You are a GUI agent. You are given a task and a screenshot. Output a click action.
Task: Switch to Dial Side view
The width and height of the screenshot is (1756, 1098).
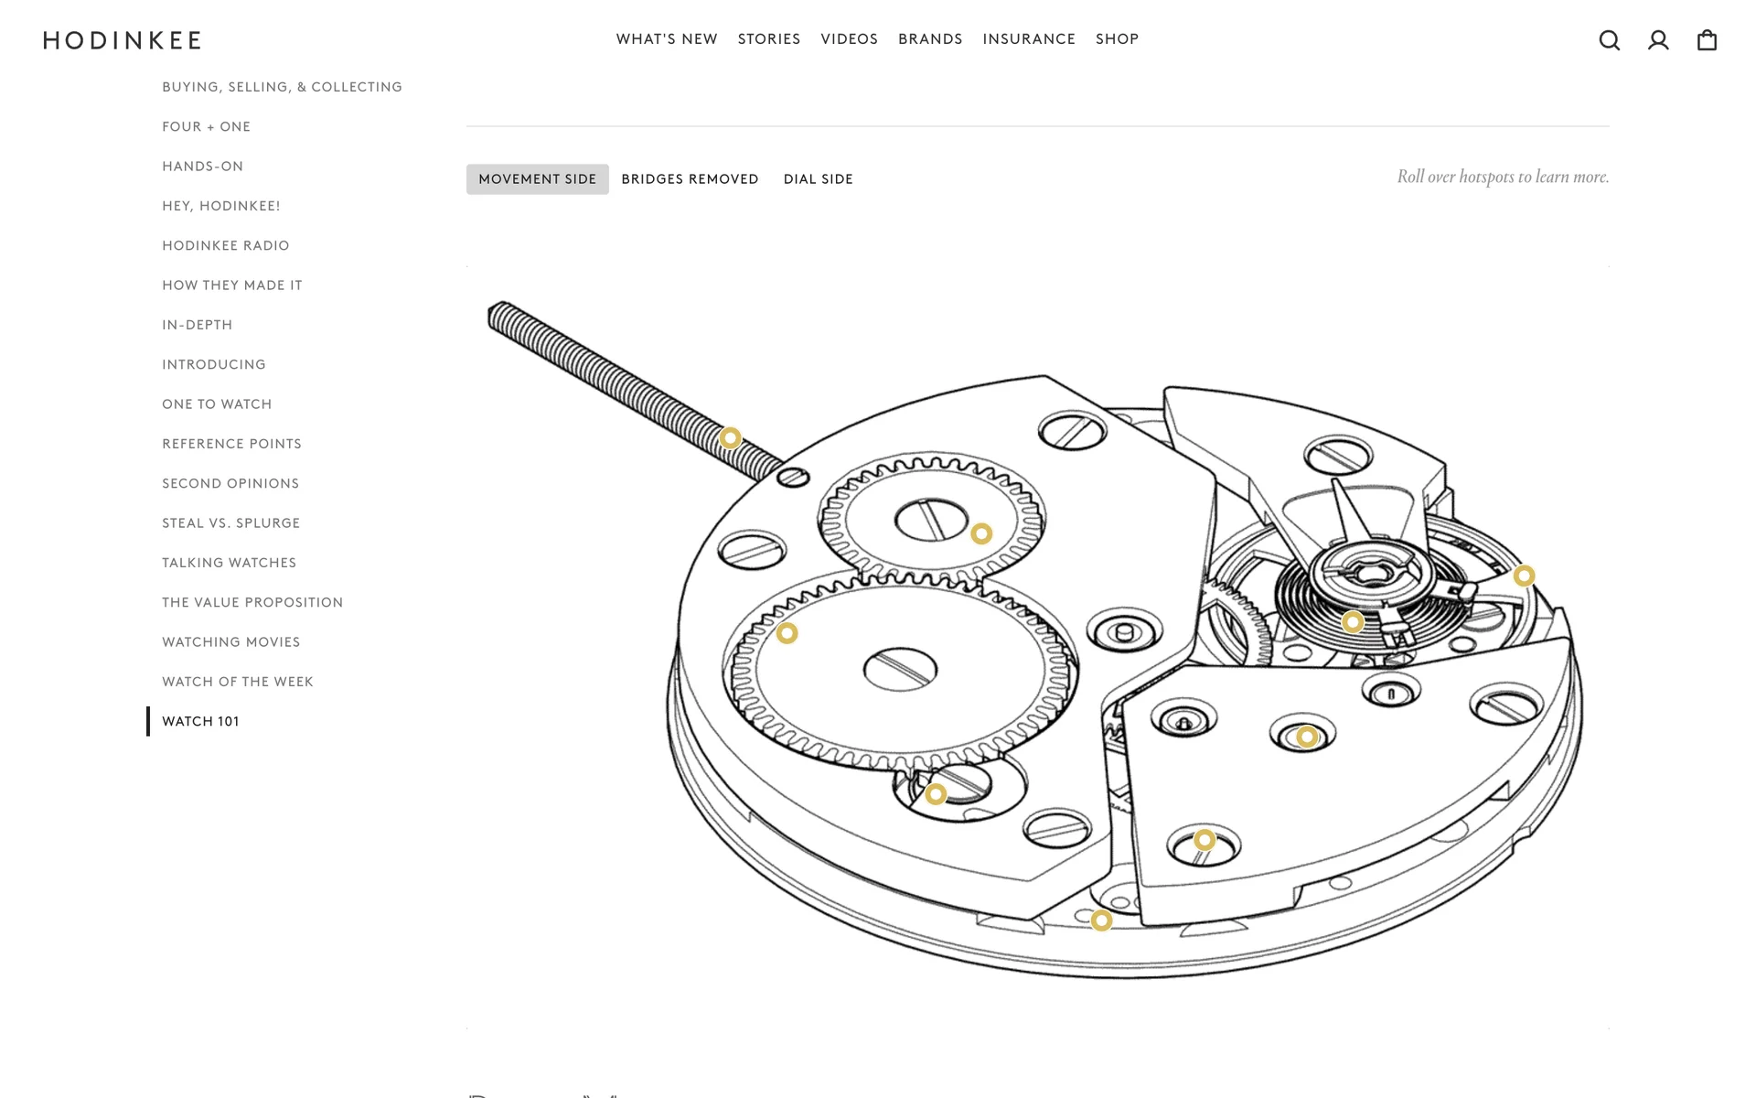coord(818,179)
